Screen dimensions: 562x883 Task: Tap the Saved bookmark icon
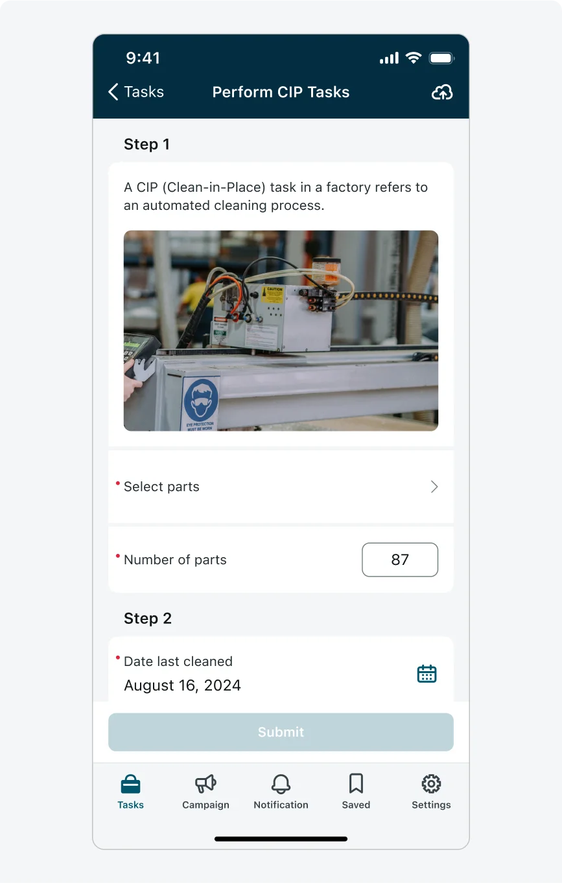click(356, 784)
